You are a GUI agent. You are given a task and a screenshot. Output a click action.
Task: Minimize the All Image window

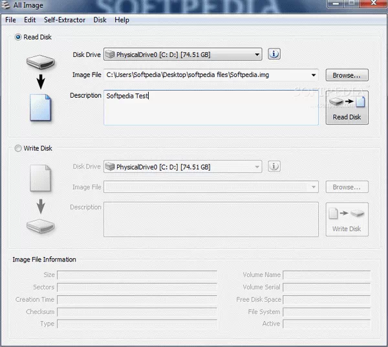click(335, 3)
